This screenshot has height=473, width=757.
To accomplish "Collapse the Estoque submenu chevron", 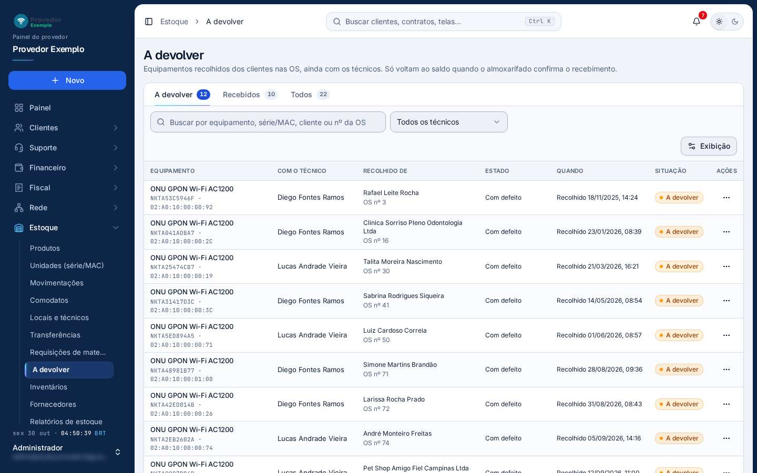I will pos(116,228).
